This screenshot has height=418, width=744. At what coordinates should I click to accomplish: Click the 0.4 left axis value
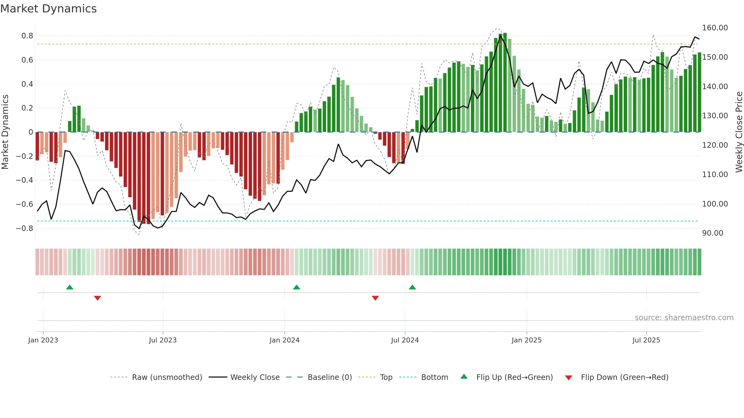tap(27, 84)
